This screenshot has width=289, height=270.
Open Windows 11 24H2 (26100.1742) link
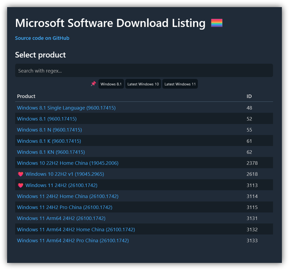[x=61, y=185]
